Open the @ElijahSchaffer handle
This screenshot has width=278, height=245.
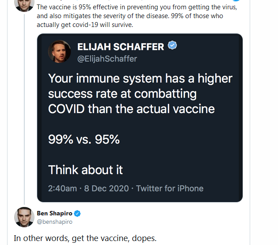pyautogui.click(x=107, y=58)
